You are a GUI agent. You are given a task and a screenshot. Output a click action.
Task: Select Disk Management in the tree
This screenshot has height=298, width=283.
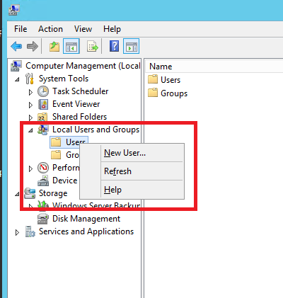tap(86, 219)
